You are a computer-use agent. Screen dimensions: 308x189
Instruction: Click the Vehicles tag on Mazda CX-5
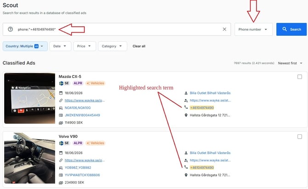pyautogui.click(x=95, y=83)
